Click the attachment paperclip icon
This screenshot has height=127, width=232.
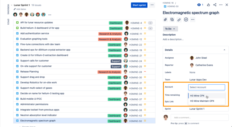[166, 20]
